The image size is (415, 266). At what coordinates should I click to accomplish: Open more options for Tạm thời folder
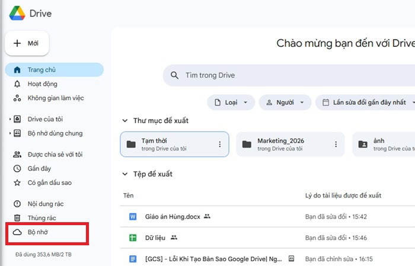(x=219, y=144)
